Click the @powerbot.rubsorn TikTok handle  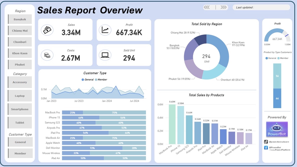(279, 142)
